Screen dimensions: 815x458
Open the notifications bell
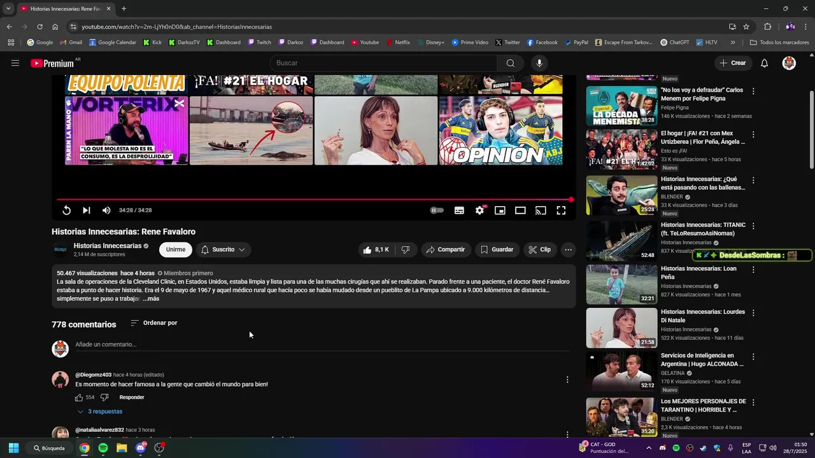point(765,63)
